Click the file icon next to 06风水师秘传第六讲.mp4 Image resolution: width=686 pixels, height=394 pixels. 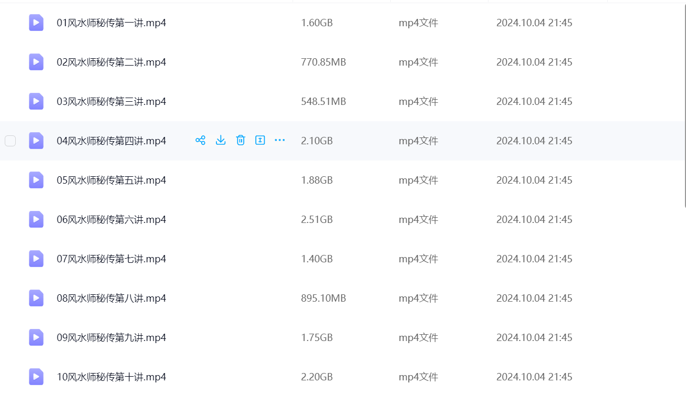pos(36,219)
